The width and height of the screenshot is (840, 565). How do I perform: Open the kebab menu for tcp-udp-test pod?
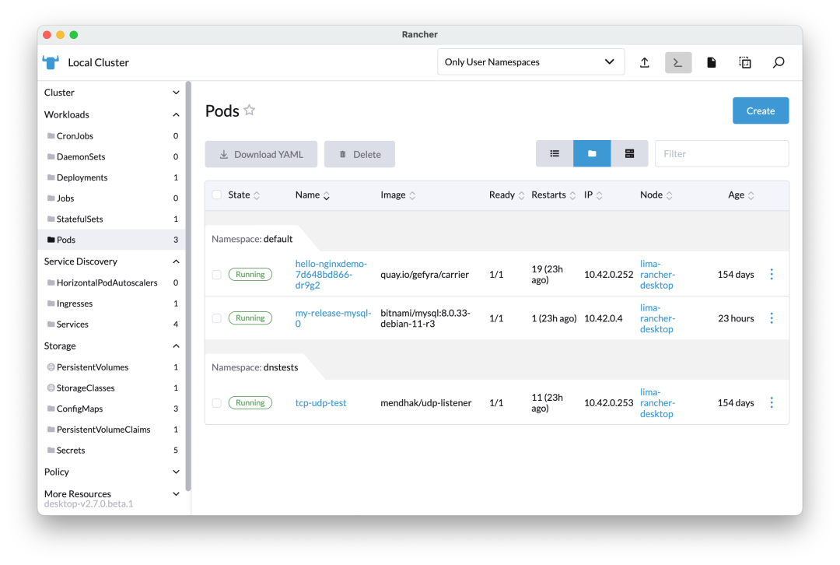772,402
